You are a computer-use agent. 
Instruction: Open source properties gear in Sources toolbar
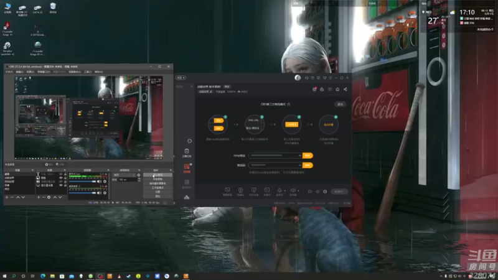[49, 197]
